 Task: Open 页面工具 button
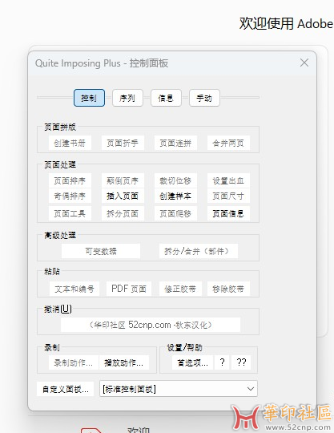pos(70,213)
